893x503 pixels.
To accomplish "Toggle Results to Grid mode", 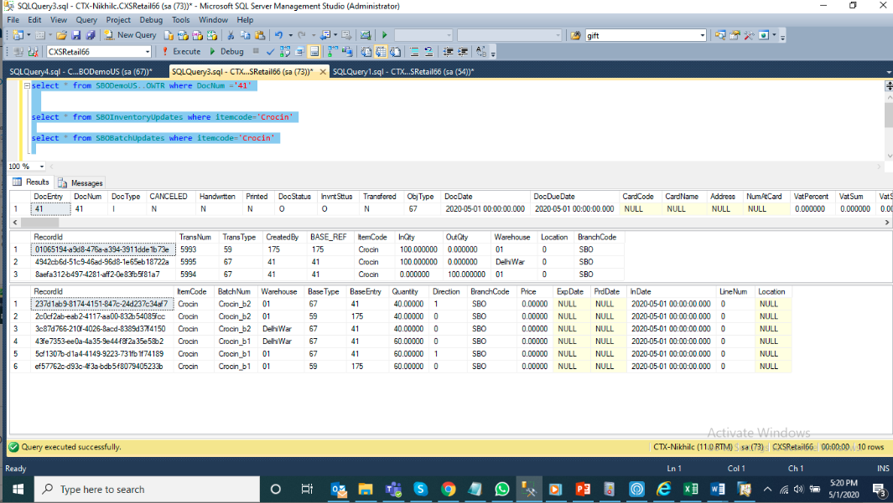I will [381, 52].
